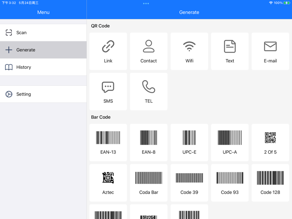Click the History book icon
292x219 pixels.
point(9,67)
